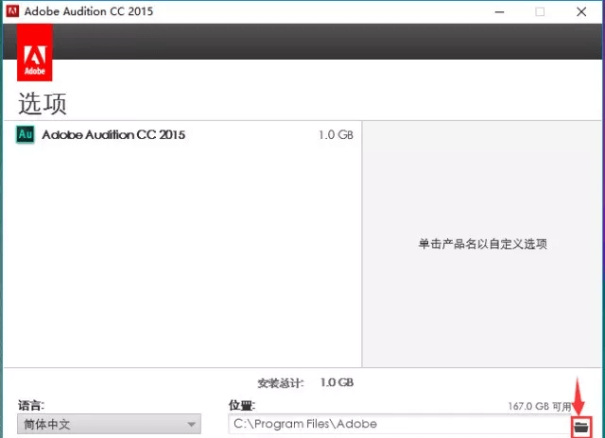Click the 1.0 GB total install size
The image size is (605, 438).
pos(337,382)
